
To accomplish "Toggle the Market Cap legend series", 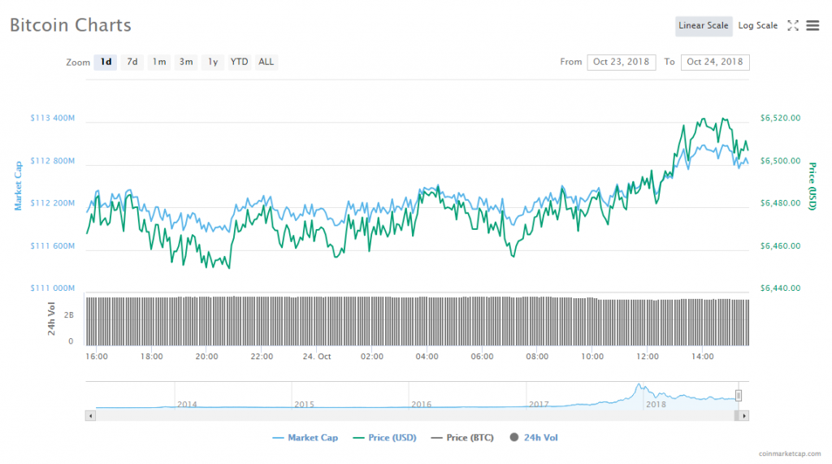I will coord(305,438).
